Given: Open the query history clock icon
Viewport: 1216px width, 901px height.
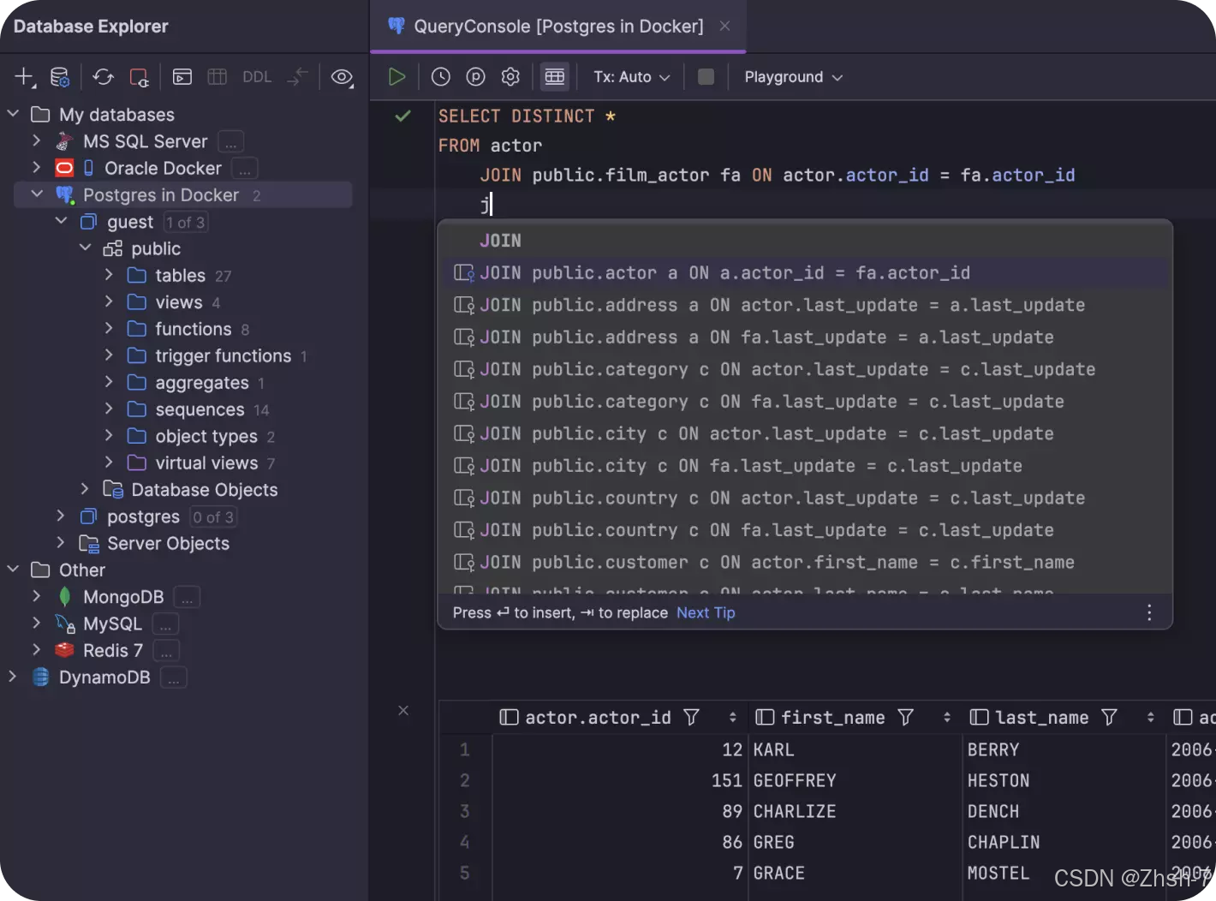Looking at the screenshot, I should pos(440,77).
